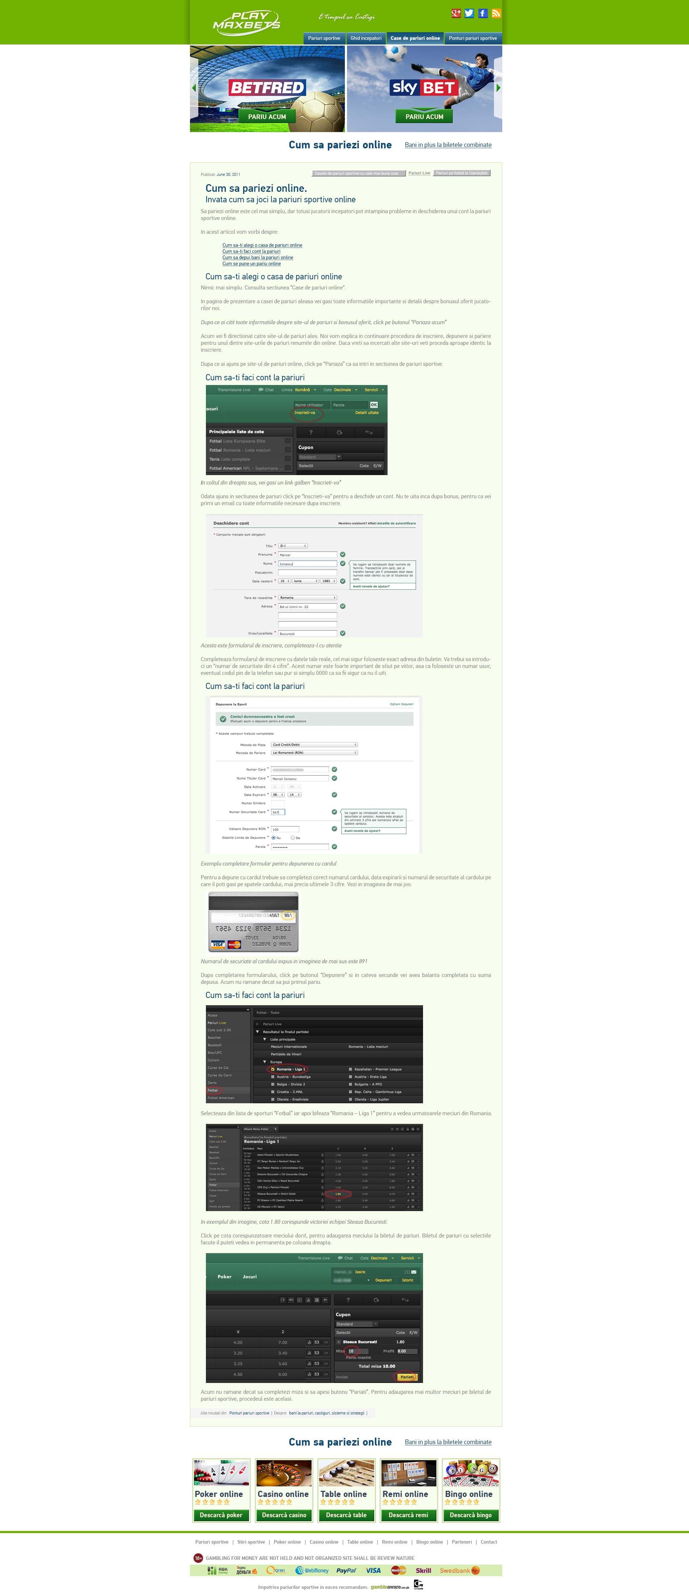Screen dimensions: 689x1595
Task: Jump to 'Cum sa-ti alegi o casa de pariuri online' link
Action: pos(262,245)
